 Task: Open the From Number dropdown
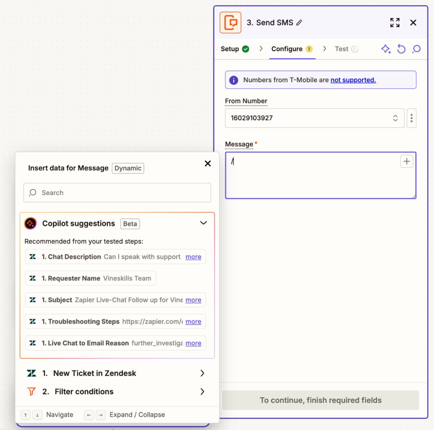click(x=315, y=118)
